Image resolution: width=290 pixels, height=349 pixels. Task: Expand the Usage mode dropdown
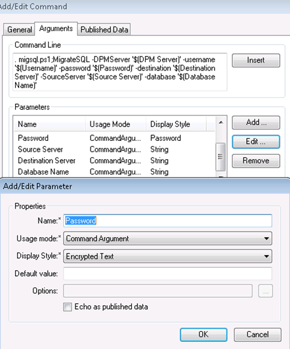coord(168,239)
